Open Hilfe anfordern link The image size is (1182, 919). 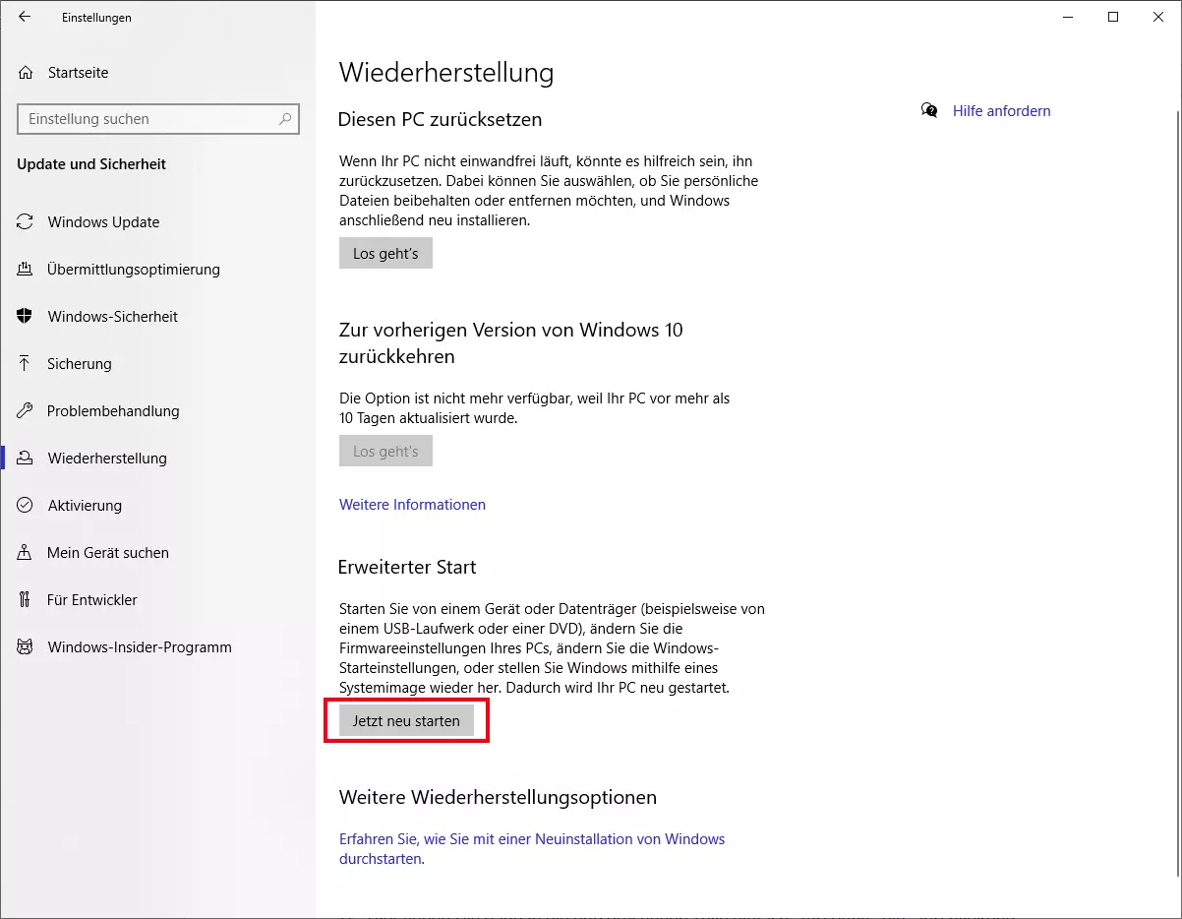point(1001,111)
